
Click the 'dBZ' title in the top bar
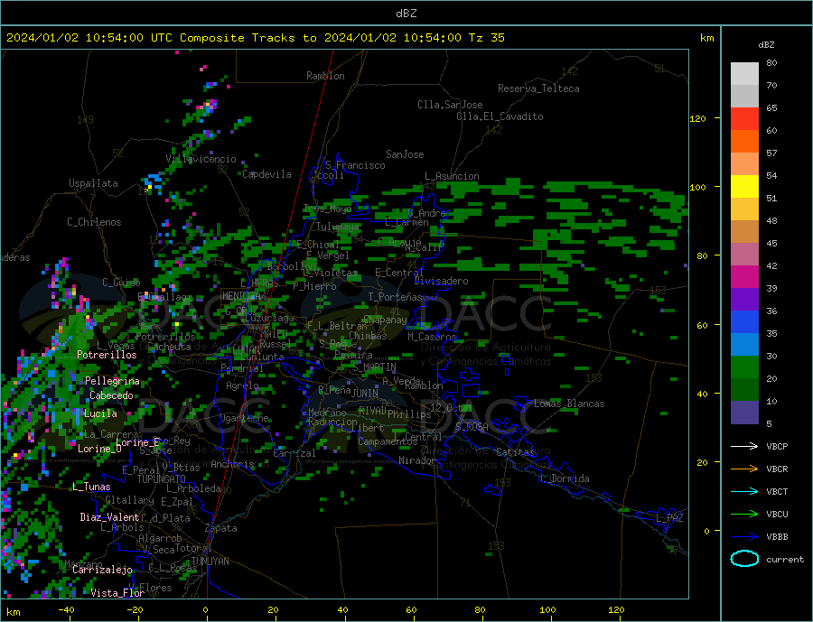point(406,14)
